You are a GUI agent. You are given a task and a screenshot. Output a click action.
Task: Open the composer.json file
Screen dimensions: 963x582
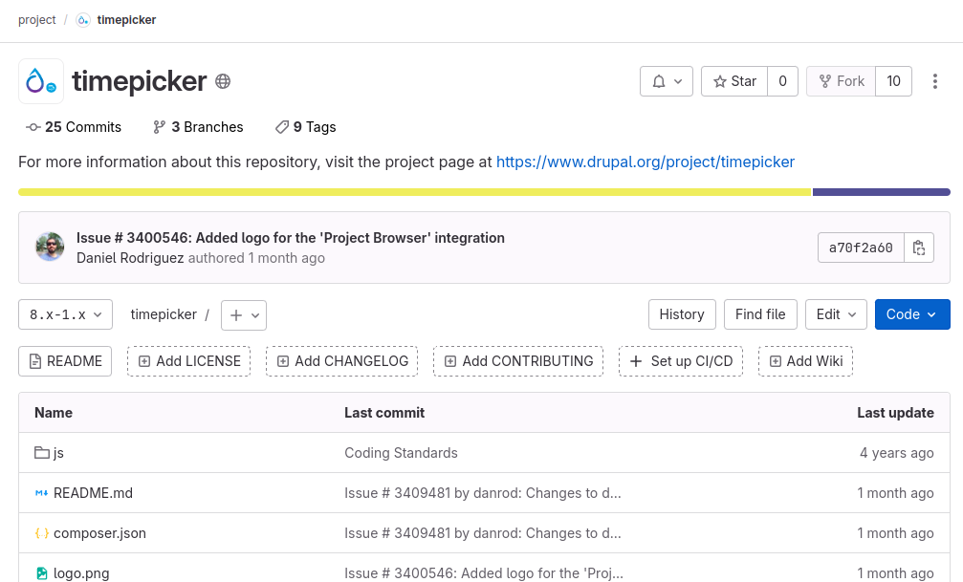coord(99,533)
